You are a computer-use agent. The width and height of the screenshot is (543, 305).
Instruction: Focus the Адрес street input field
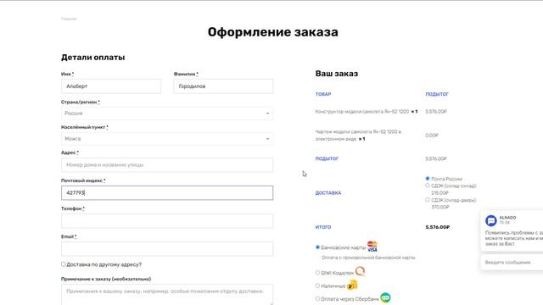pyautogui.click(x=167, y=165)
